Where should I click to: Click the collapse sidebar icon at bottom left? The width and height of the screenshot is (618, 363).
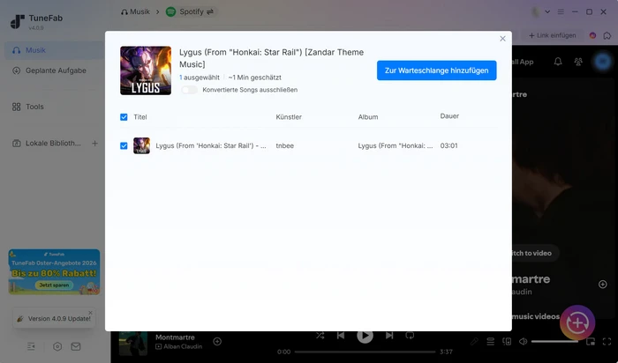(31, 346)
